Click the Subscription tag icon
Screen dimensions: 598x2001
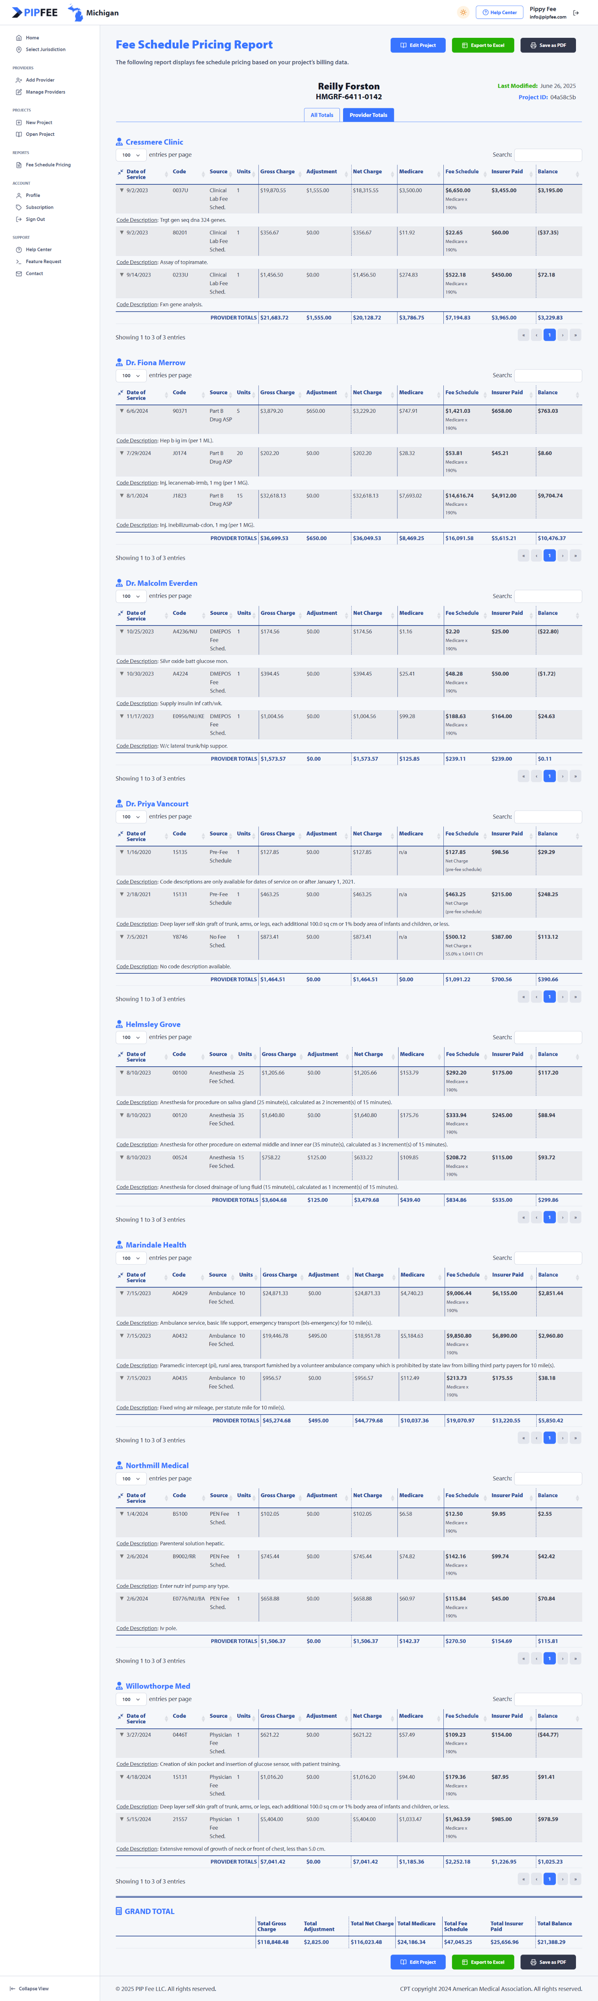(x=18, y=208)
